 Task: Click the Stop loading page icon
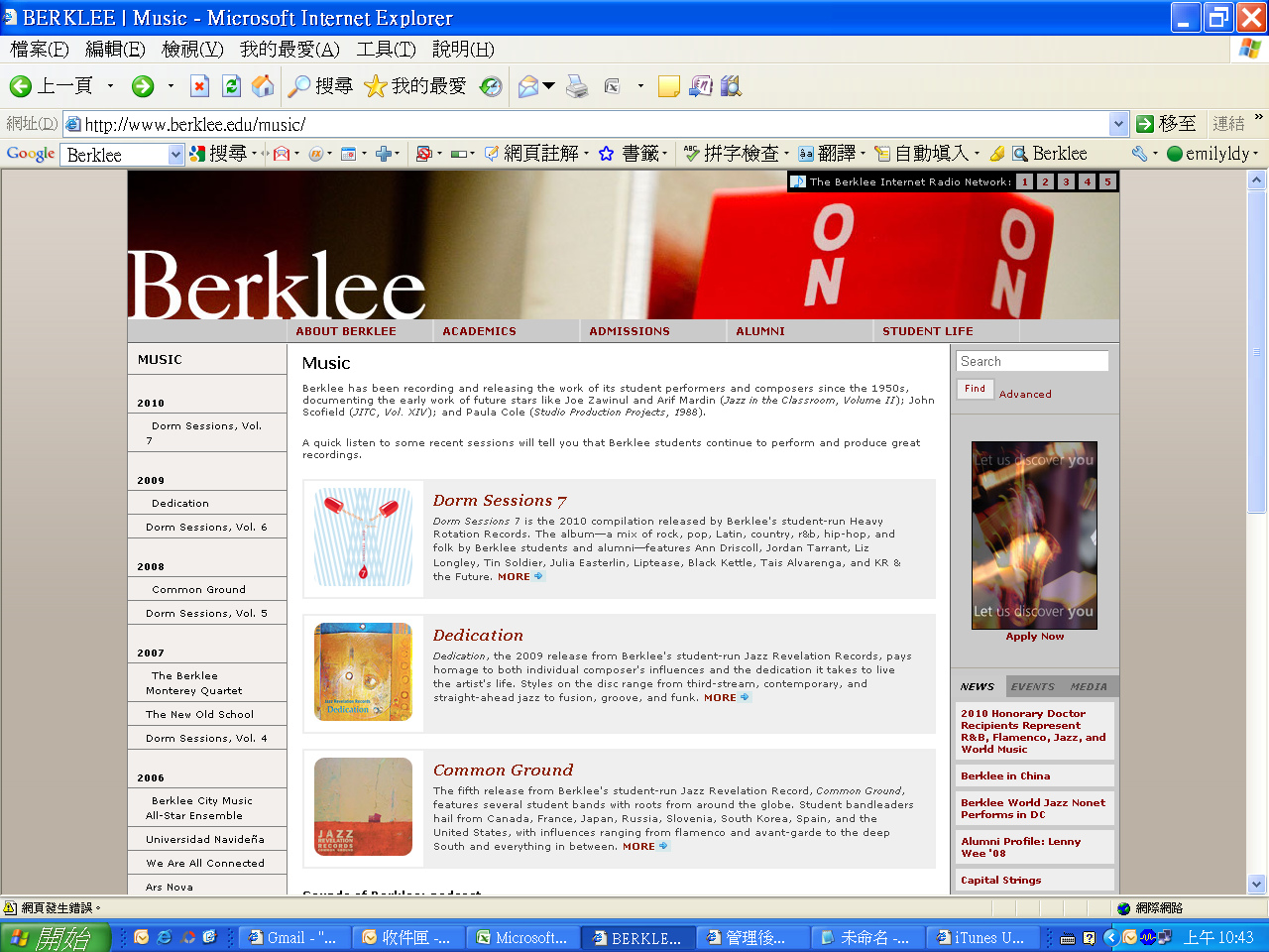(x=199, y=87)
